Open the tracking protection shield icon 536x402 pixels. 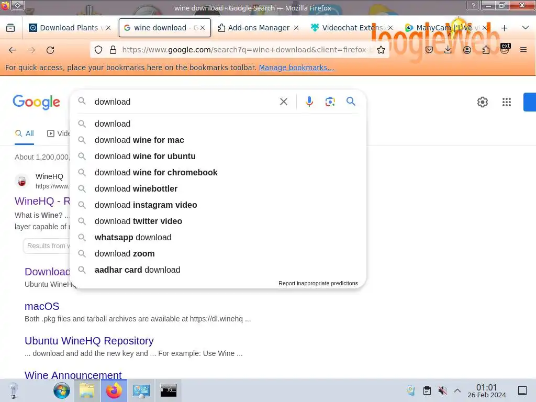[98, 50]
